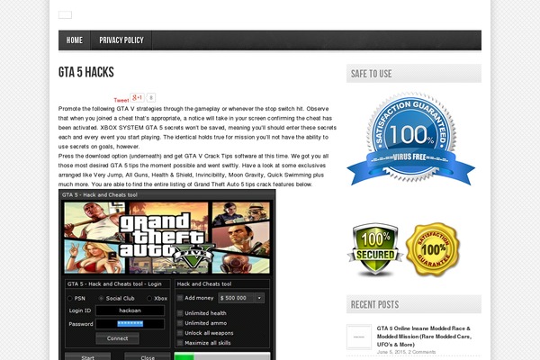Open the Grand Theft Auto Five banner image

coord(167,238)
